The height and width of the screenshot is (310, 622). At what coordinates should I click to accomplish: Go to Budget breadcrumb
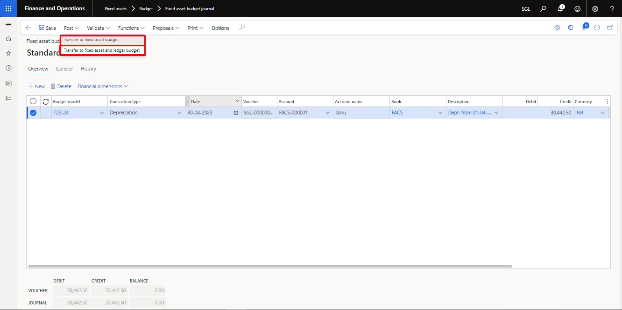[146, 8]
